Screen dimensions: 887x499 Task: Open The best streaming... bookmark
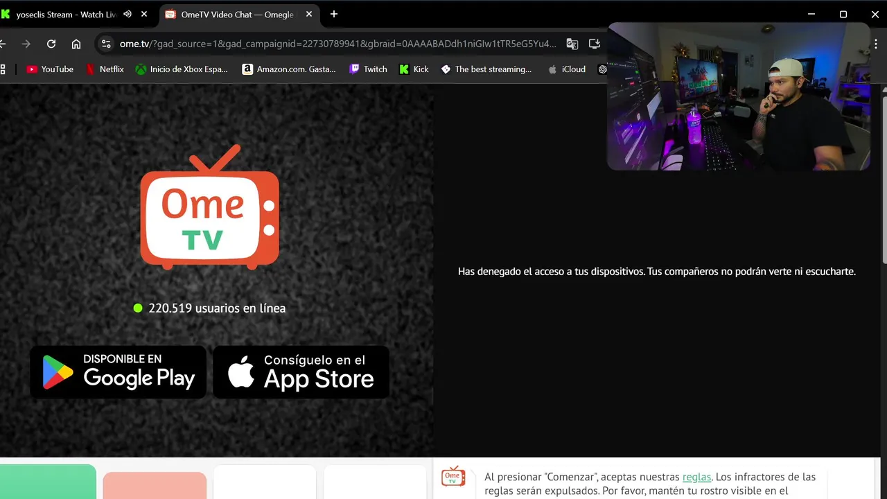pyautogui.click(x=486, y=69)
